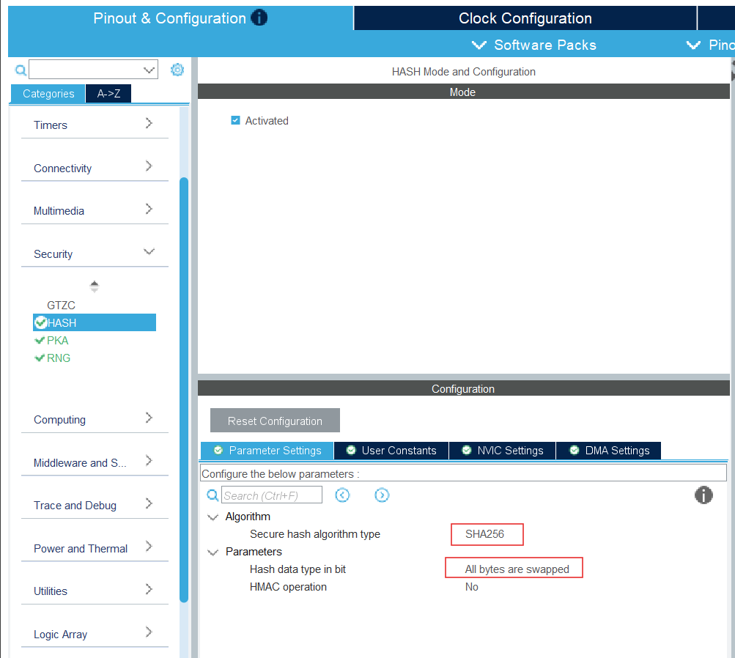Image resolution: width=735 pixels, height=658 pixels.
Task: Open the peripheral search combo box
Action: pos(93,70)
